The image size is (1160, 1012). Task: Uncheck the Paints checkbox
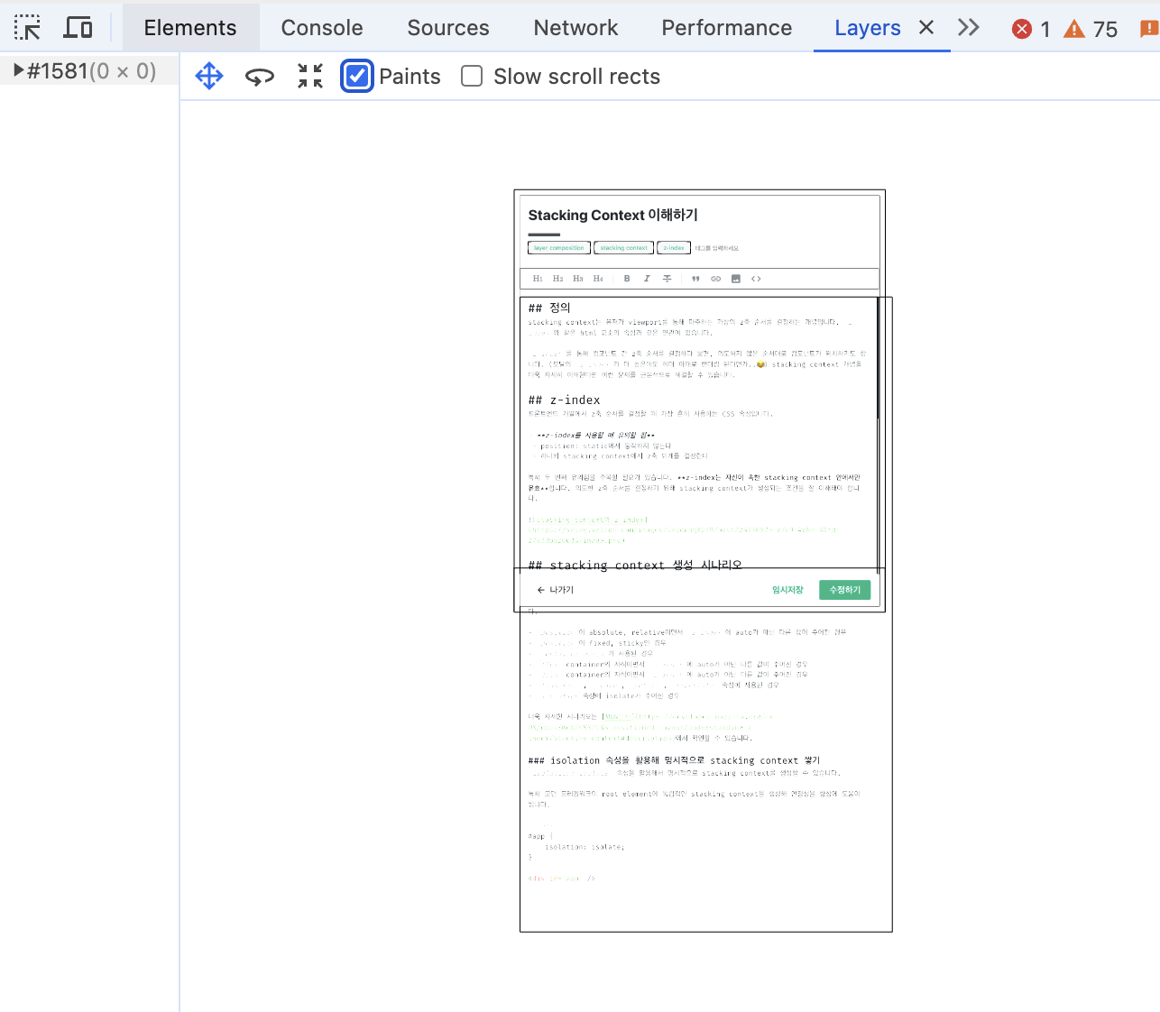click(357, 77)
